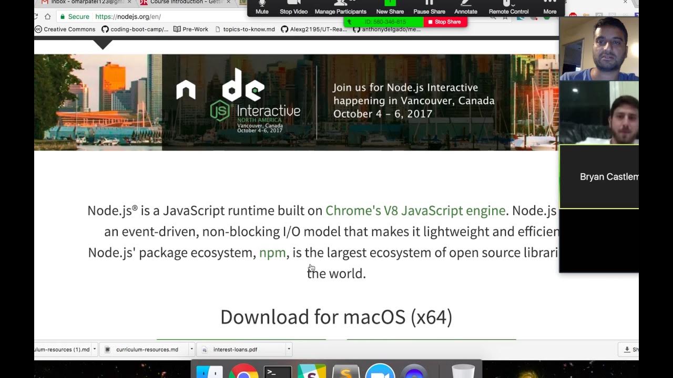Click the nodejs.org address bar URL

pos(128,17)
